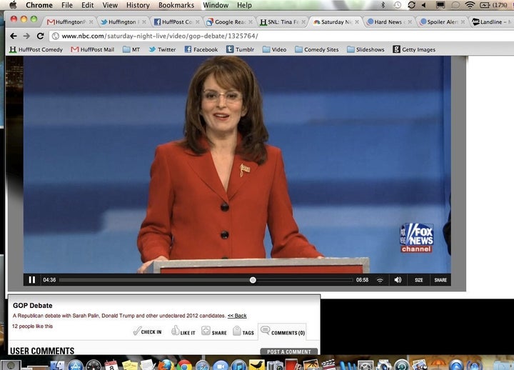Image resolution: width=514 pixels, height=370 pixels.
Task: Open the HuffPost Mail bookmark
Action: [x=93, y=49]
